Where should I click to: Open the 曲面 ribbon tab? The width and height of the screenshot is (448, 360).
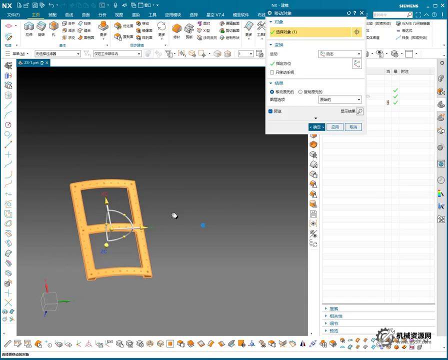click(x=85, y=15)
